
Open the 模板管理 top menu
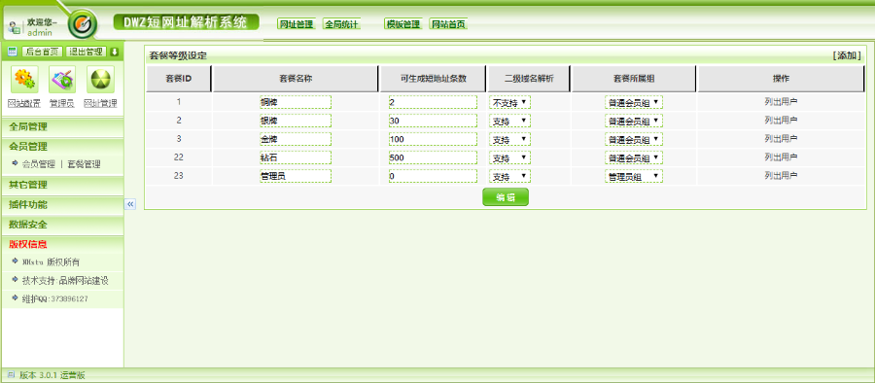402,24
